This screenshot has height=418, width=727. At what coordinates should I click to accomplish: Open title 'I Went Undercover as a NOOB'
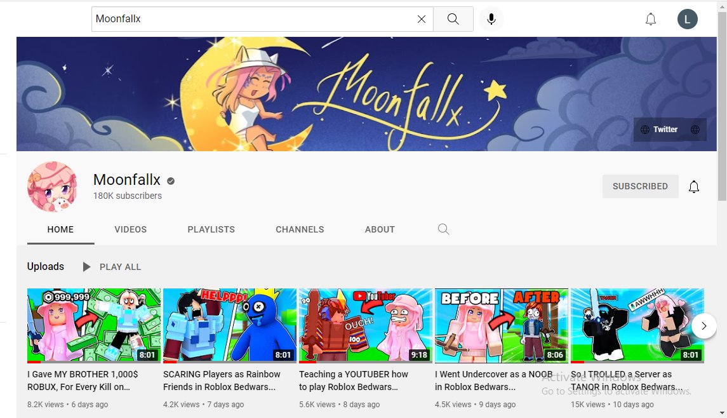coord(493,381)
